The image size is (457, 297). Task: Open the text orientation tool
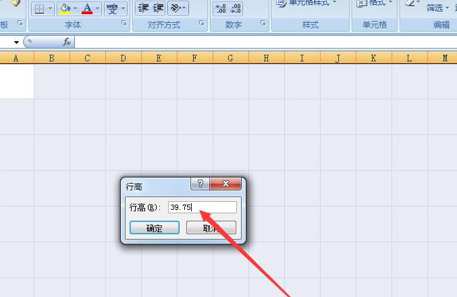(x=175, y=8)
